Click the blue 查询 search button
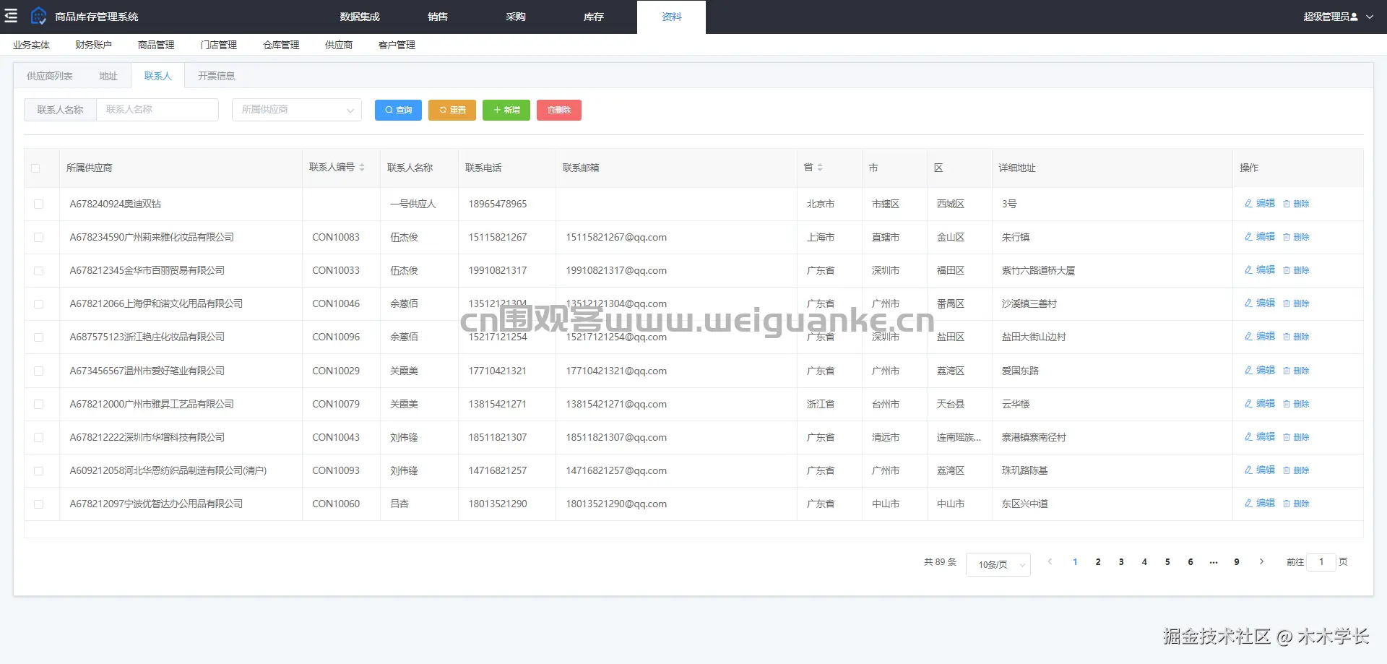The image size is (1387, 664). tap(398, 110)
